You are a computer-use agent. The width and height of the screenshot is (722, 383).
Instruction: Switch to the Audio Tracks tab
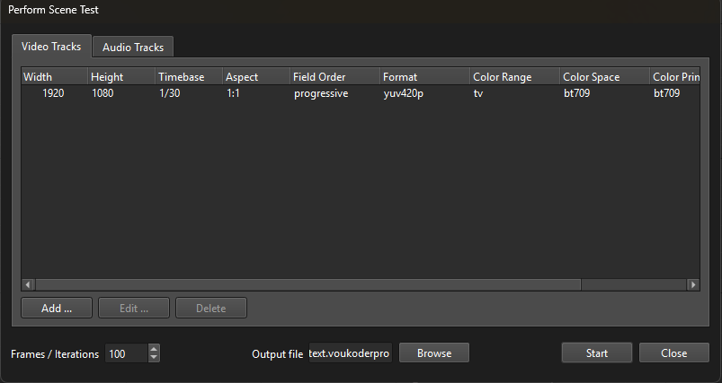coord(133,47)
